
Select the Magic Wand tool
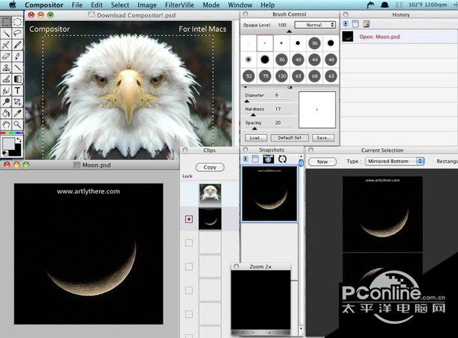(6, 33)
